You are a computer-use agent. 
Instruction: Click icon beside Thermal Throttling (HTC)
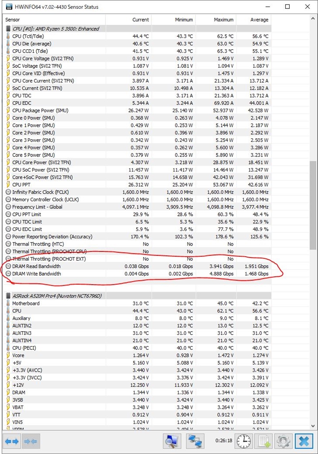(x=8, y=244)
